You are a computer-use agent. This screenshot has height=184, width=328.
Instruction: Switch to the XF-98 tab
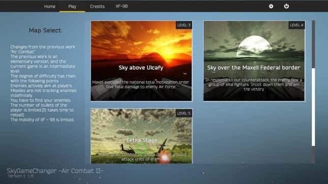point(122,6)
